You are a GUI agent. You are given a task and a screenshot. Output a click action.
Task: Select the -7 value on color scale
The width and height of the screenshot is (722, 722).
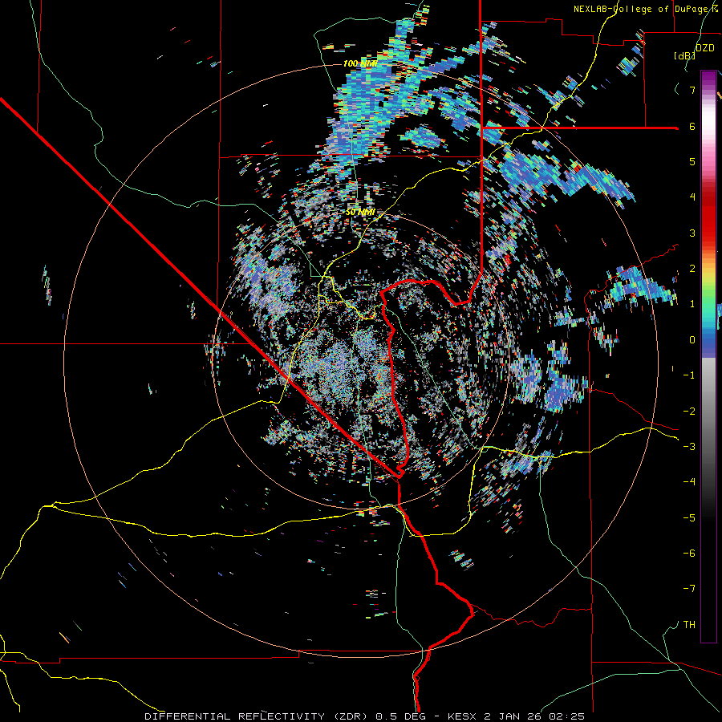[689, 589]
